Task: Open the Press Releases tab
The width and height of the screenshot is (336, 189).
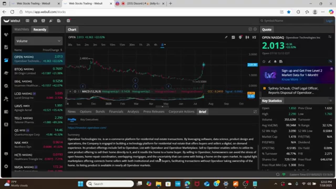Action: tap(154, 112)
